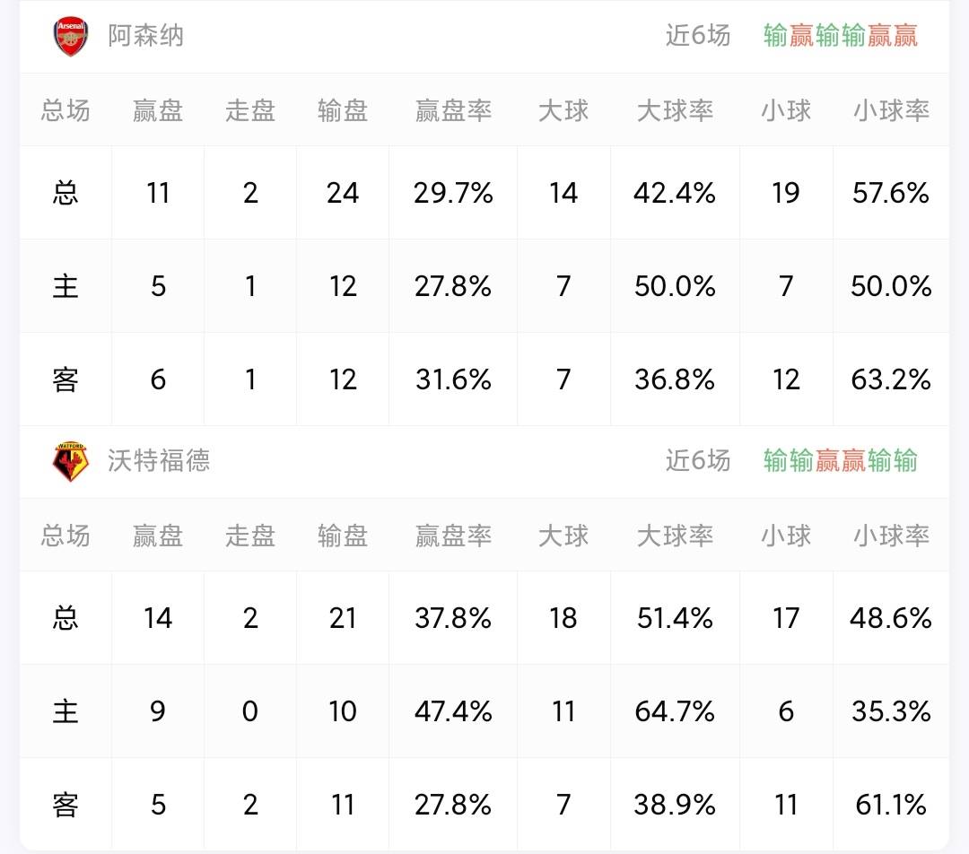Click Watford's 64.7% home over-goals rate
This screenshot has width=969, height=854.
675,711
